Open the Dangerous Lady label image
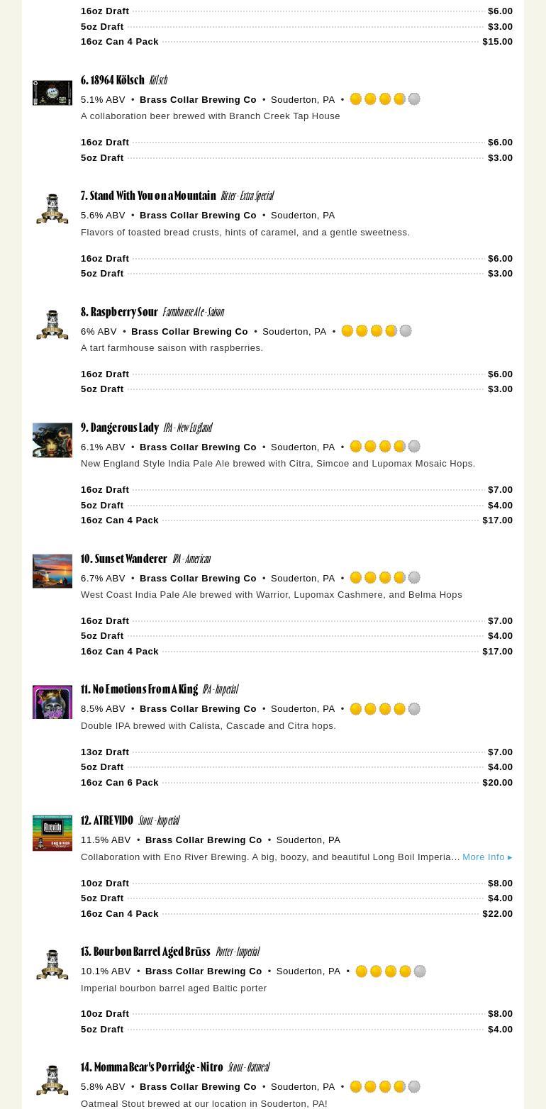 click(x=52, y=440)
